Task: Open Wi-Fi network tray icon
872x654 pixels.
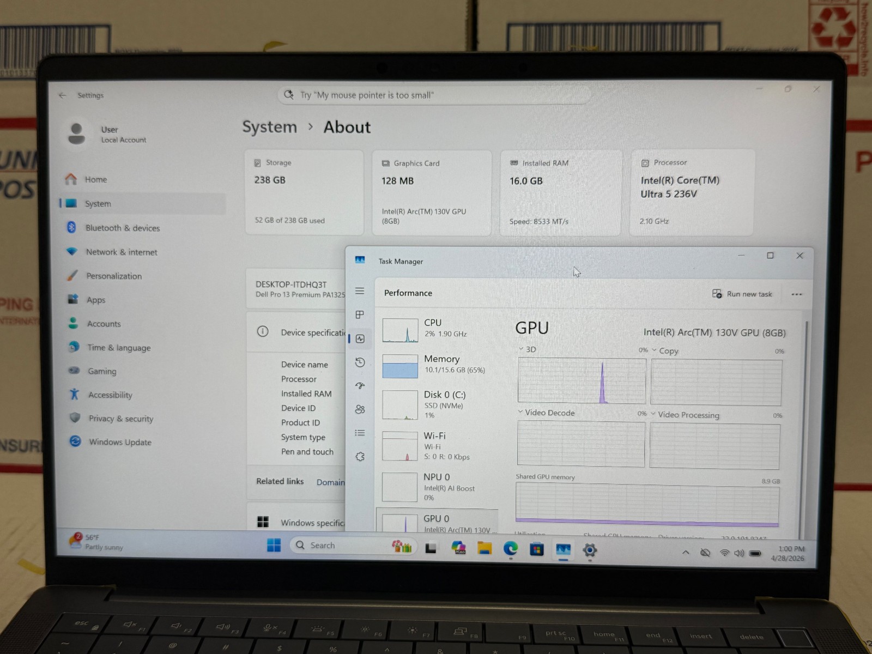Action: coord(724,553)
